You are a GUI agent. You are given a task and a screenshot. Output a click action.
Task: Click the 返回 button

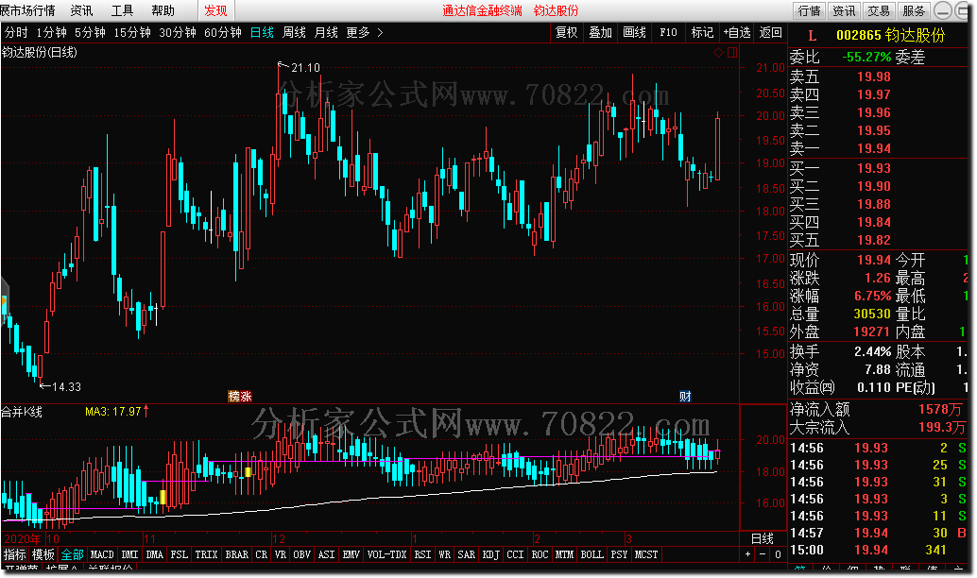pos(771,32)
